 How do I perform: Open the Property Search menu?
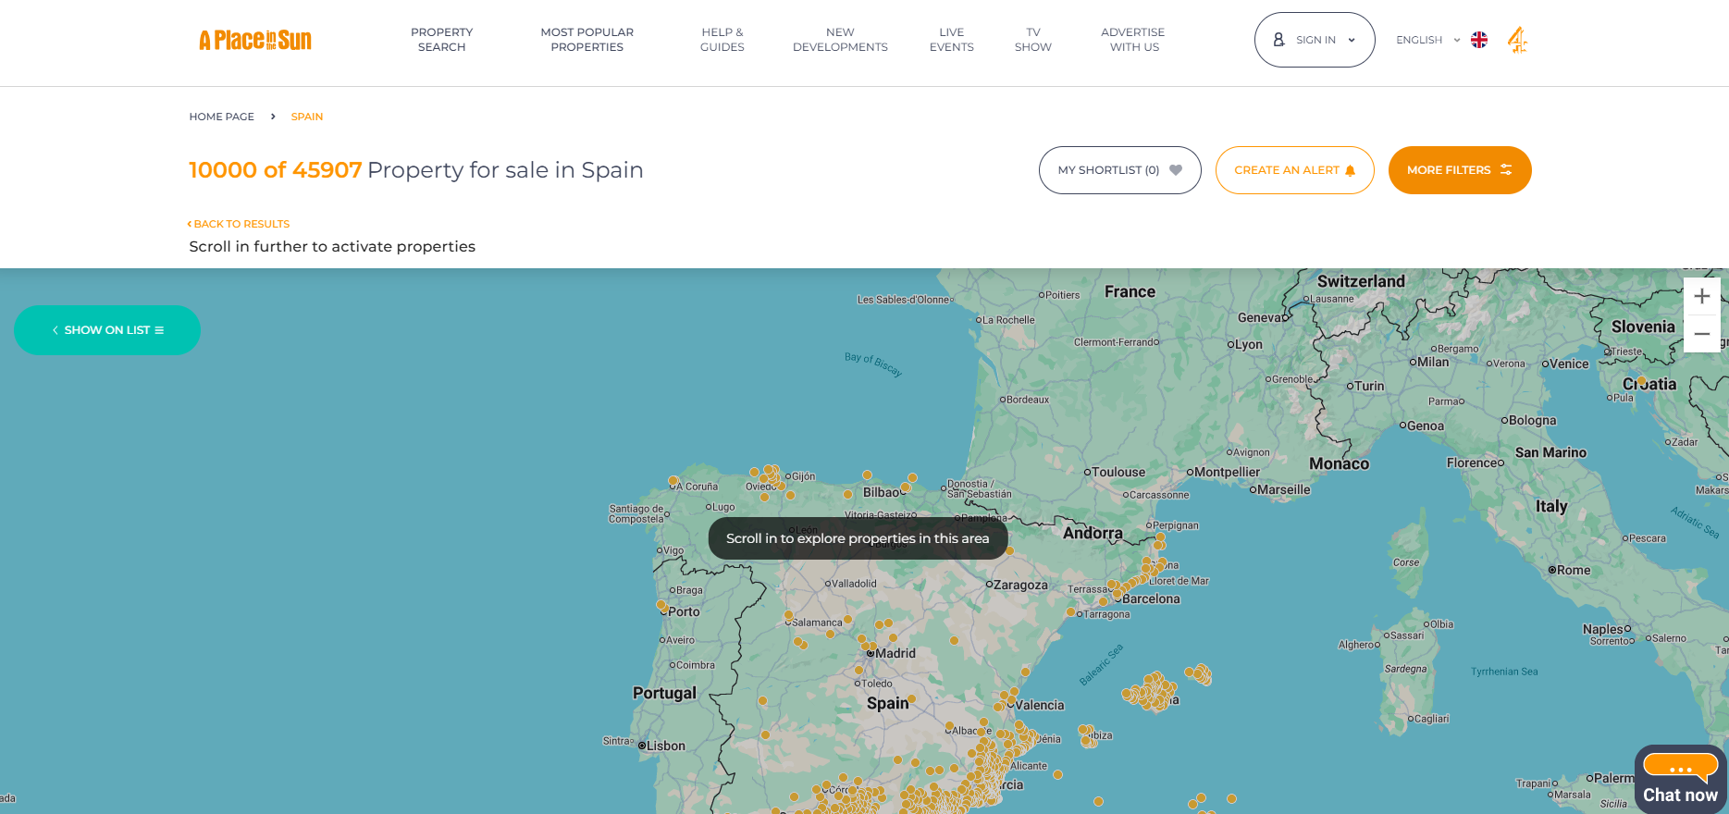[x=441, y=40]
